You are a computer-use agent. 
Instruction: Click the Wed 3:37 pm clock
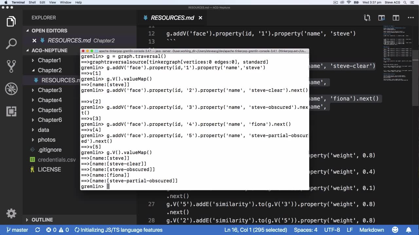[372, 2]
